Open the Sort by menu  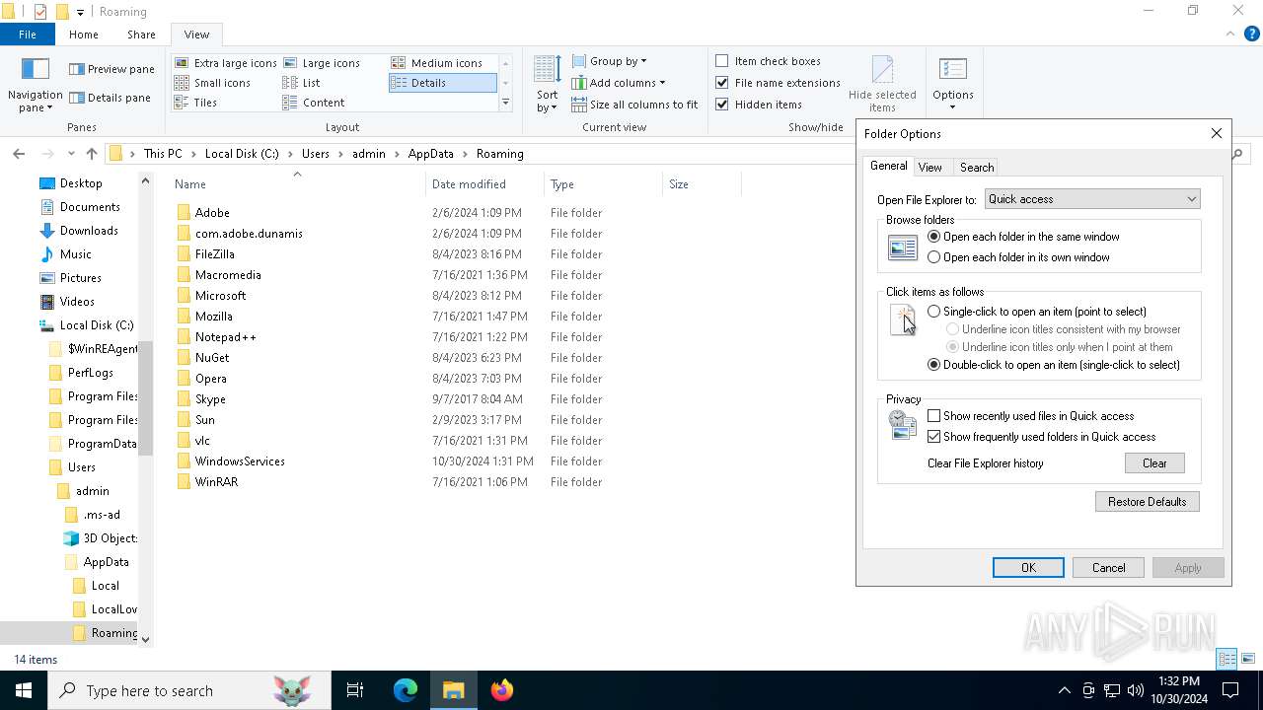click(547, 85)
